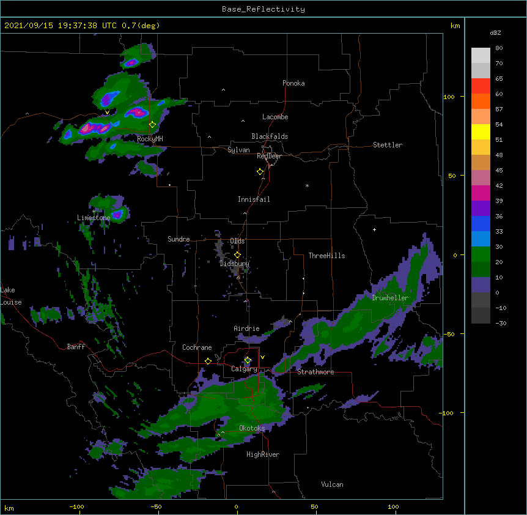Select the light blue 30-33 dBZ legend swatch
Screen dimensions: 527x515
481,239
